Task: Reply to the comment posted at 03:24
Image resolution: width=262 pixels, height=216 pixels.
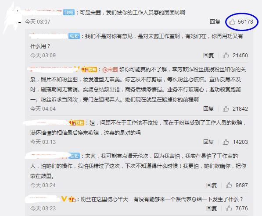Action: pyautogui.click(x=212, y=185)
